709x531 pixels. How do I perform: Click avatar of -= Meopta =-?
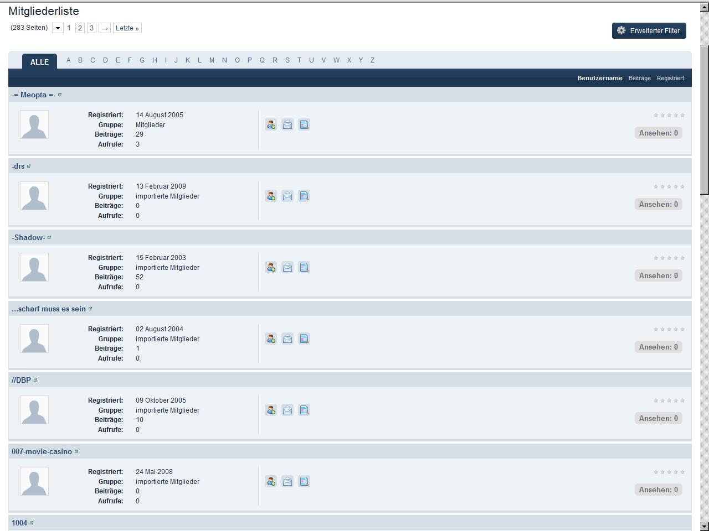(34, 124)
